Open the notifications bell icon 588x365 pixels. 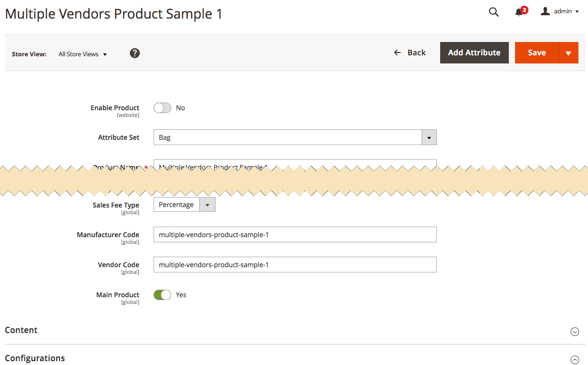(519, 12)
